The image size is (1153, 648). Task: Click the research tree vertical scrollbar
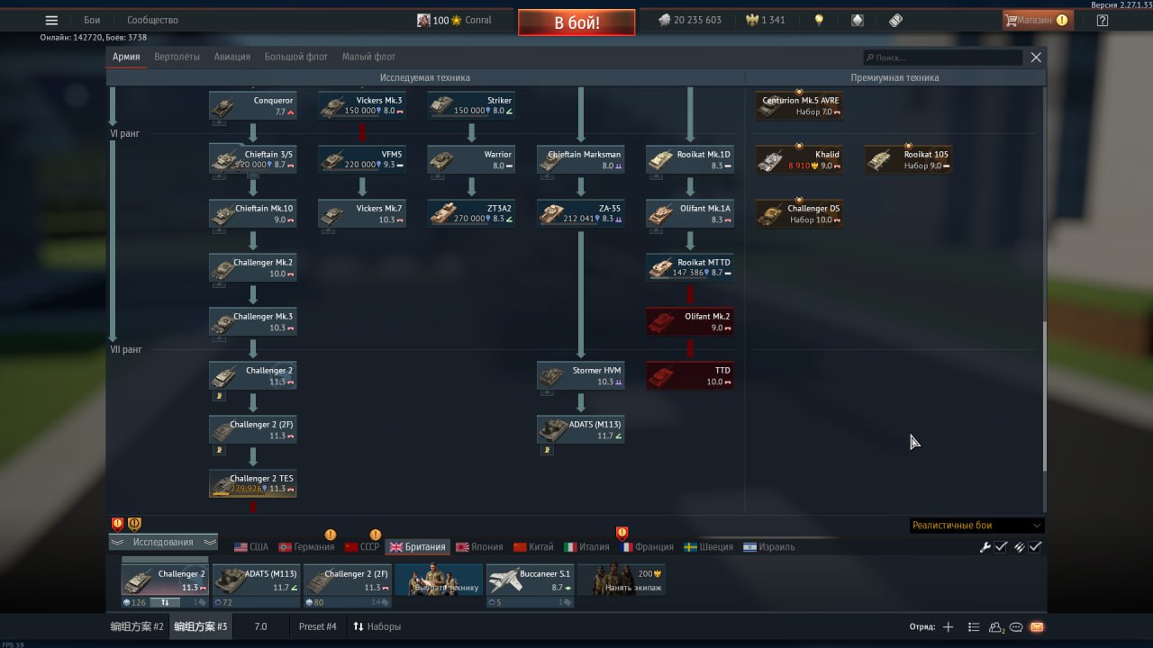point(1045,396)
